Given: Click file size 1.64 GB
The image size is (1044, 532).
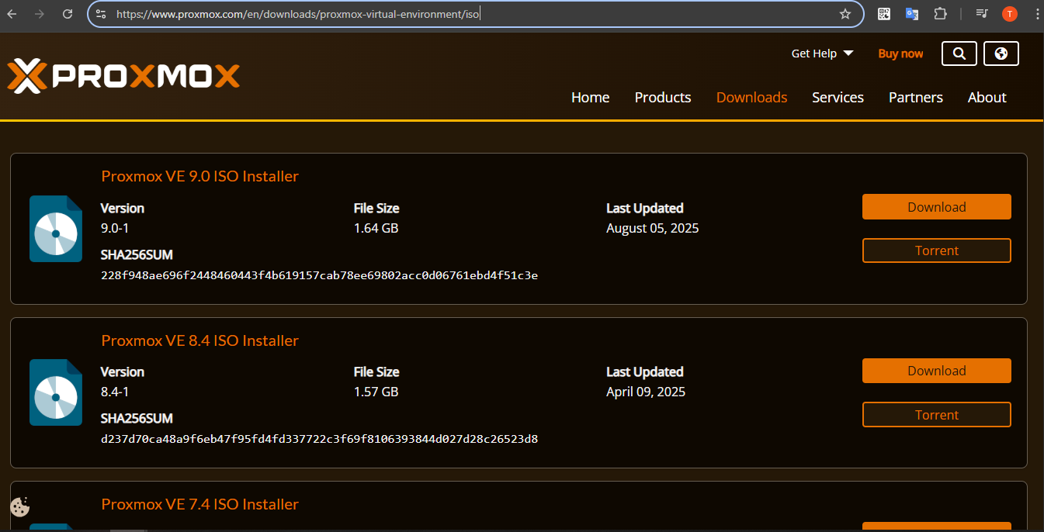Looking at the screenshot, I should (376, 228).
